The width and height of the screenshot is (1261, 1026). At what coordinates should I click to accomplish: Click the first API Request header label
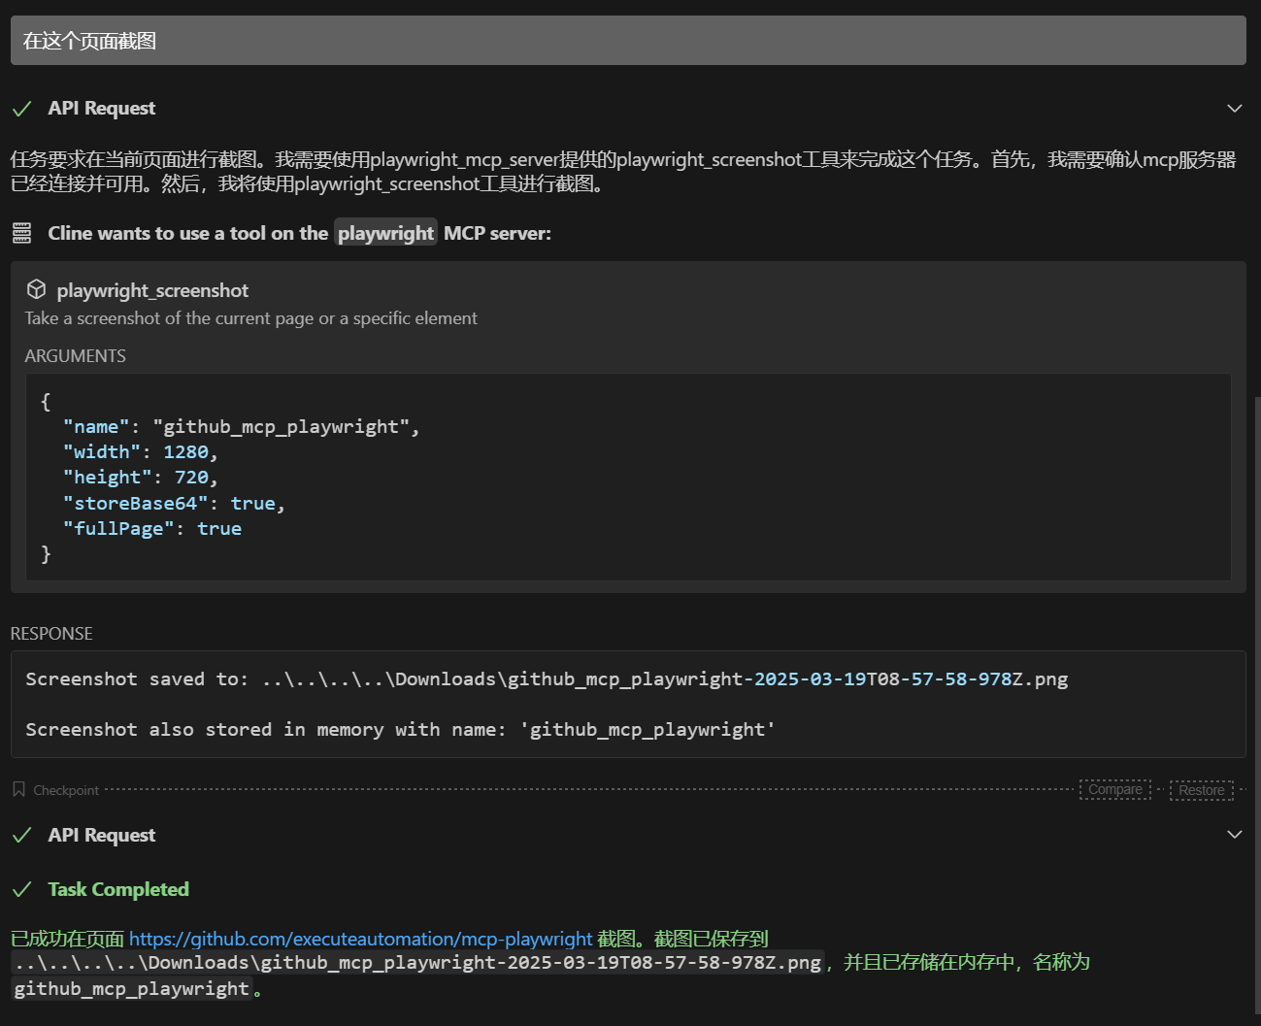tap(101, 109)
